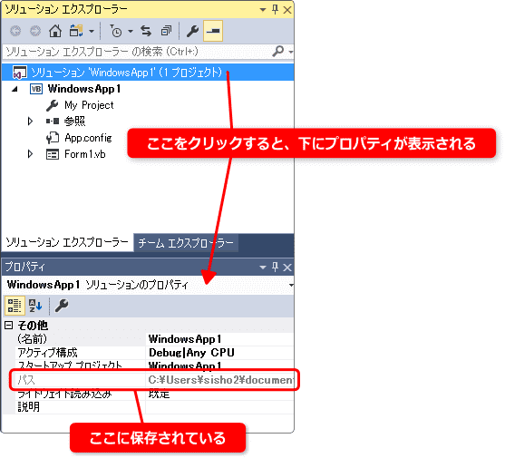Open the dropdown arrow beside the view switch icon
The width and height of the screenshot is (505, 458).
pyautogui.click(x=92, y=32)
